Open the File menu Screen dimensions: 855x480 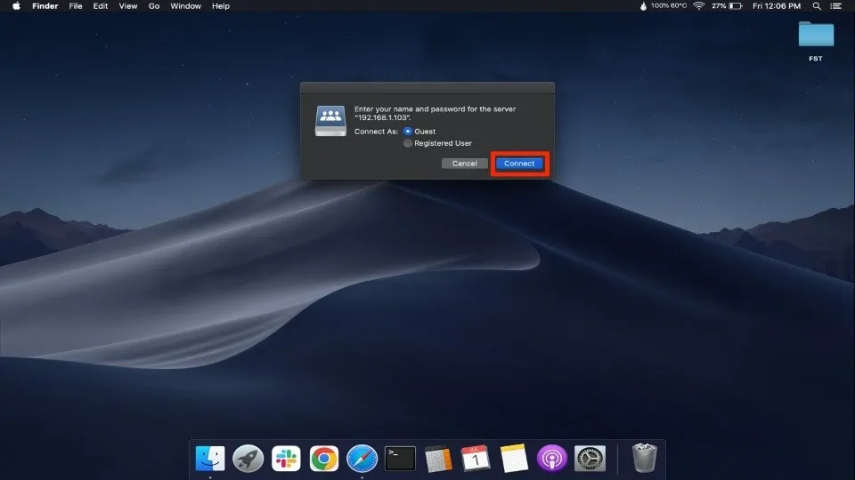click(x=76, y=6)
